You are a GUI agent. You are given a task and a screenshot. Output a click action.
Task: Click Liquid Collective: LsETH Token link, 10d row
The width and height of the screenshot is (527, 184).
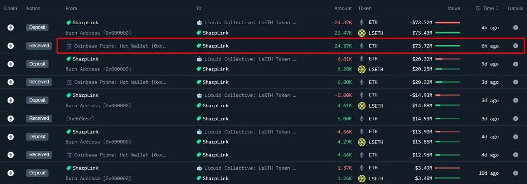coord(246,168)
